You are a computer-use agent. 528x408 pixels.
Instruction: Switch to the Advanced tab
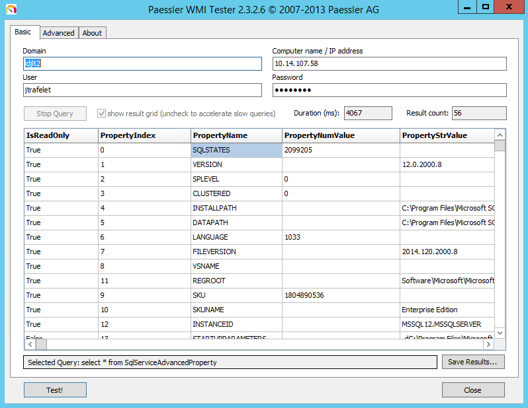click(x=58, y=33)
